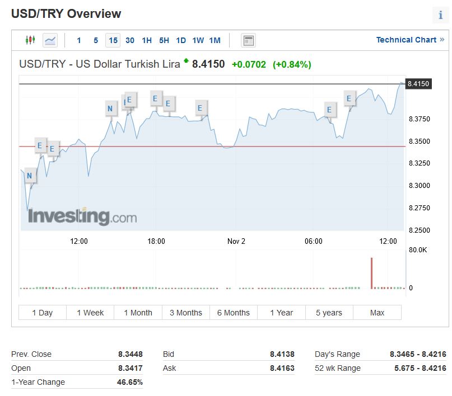
Task: Show the 1 Month range
Action: pyautogui.click(x=138, y=313)
